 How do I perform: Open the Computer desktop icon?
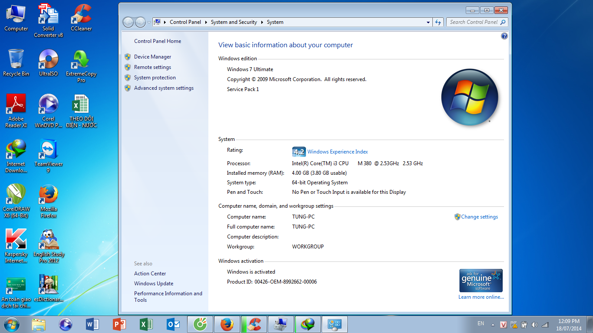pos(16,17)
